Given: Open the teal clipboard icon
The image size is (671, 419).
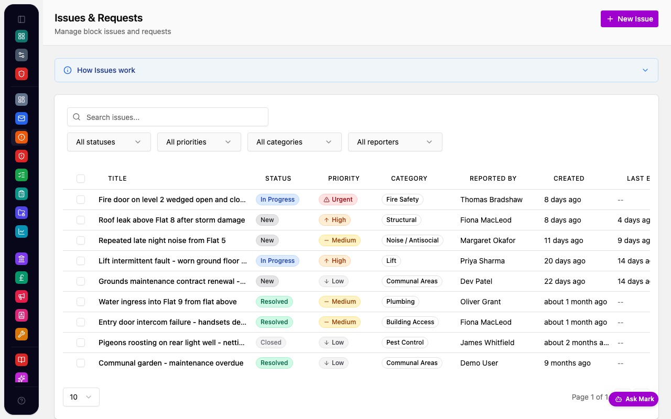Looking at the screenshot, I should click(x=21, y=194).
